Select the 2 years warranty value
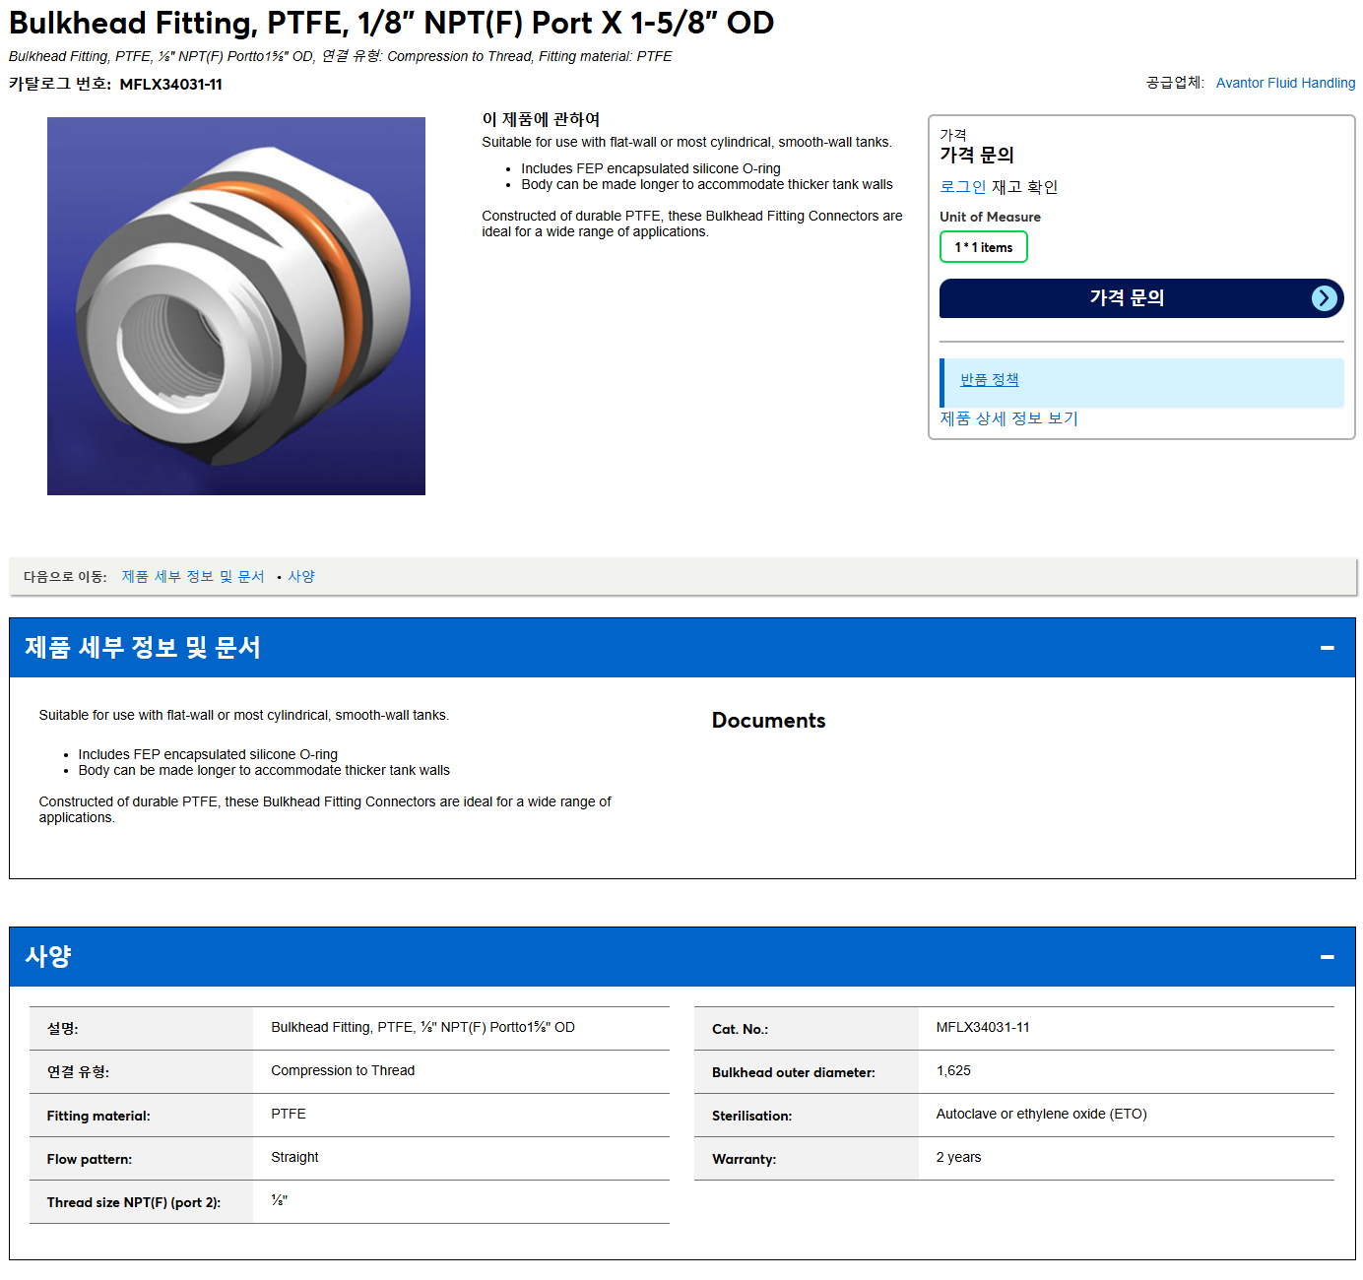Image resolution: width=1363 pixels, height=1280 pixels. click(x=958, y=1157)
